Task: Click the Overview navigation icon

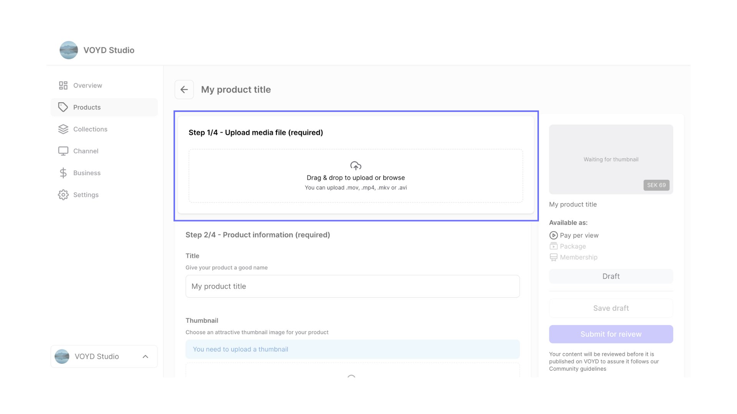Action: tap(63, 85)
